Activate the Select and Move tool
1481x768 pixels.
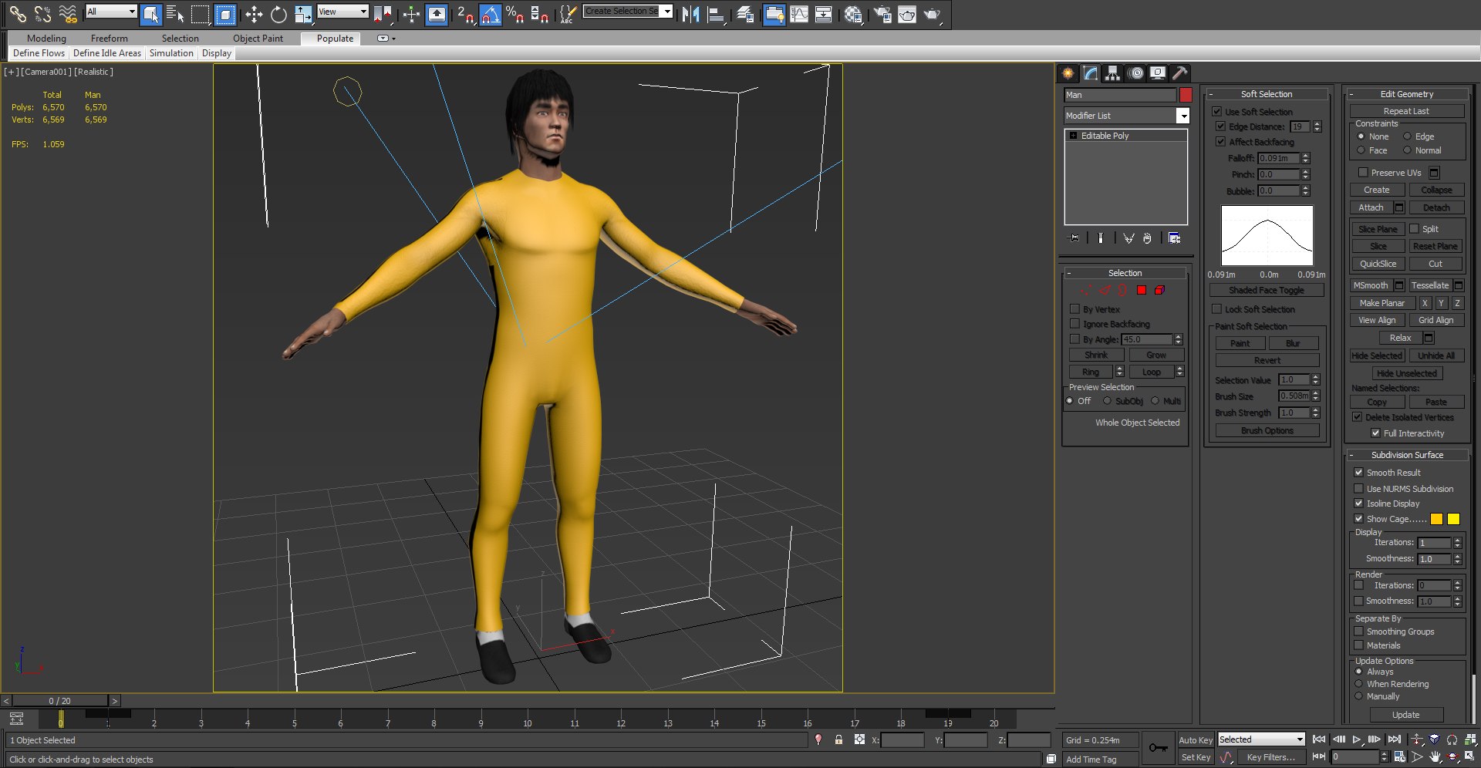[254, 14]
